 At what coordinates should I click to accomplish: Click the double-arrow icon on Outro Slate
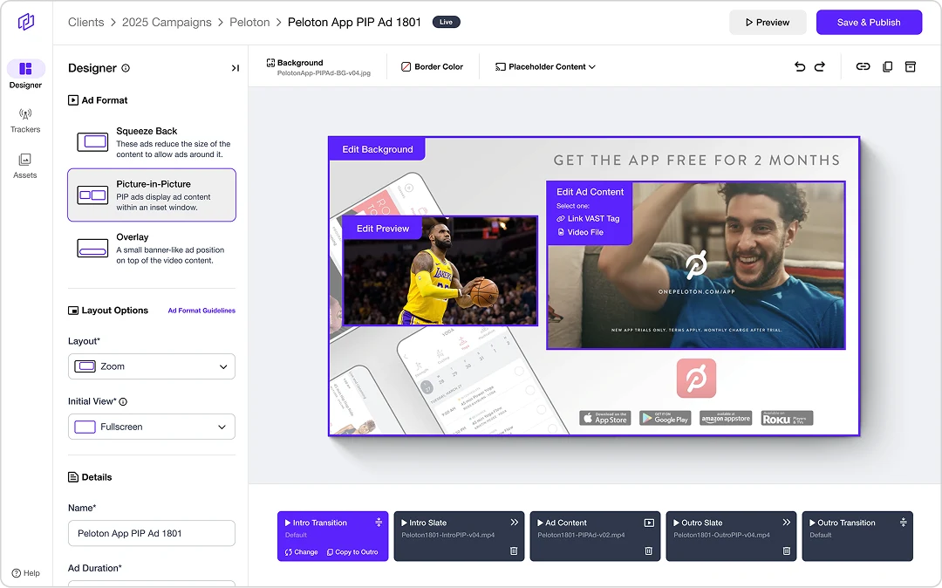pyautogui.click(x=787, y=522)
